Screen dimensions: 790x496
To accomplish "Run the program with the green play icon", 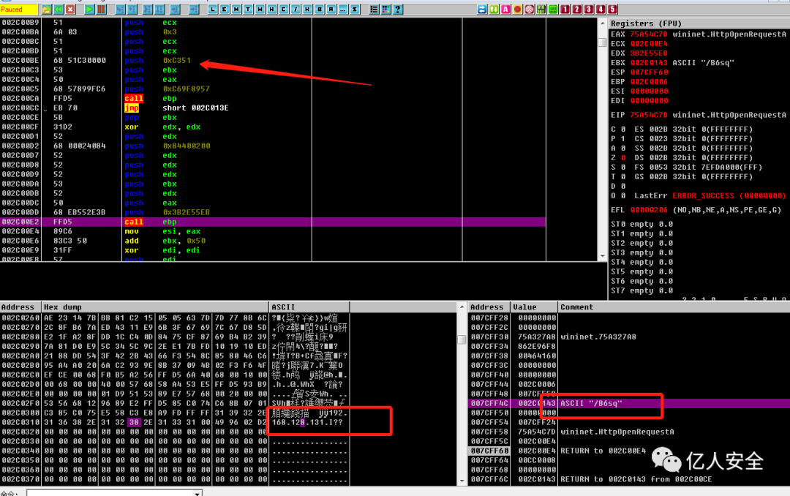I will click(x=89, y=9).
